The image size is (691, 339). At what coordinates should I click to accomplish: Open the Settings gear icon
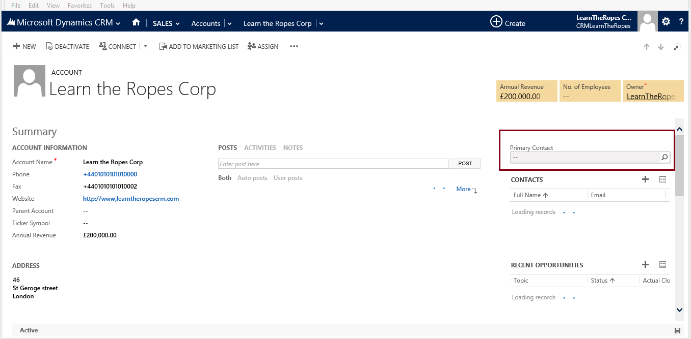click(x=666, y=21)
